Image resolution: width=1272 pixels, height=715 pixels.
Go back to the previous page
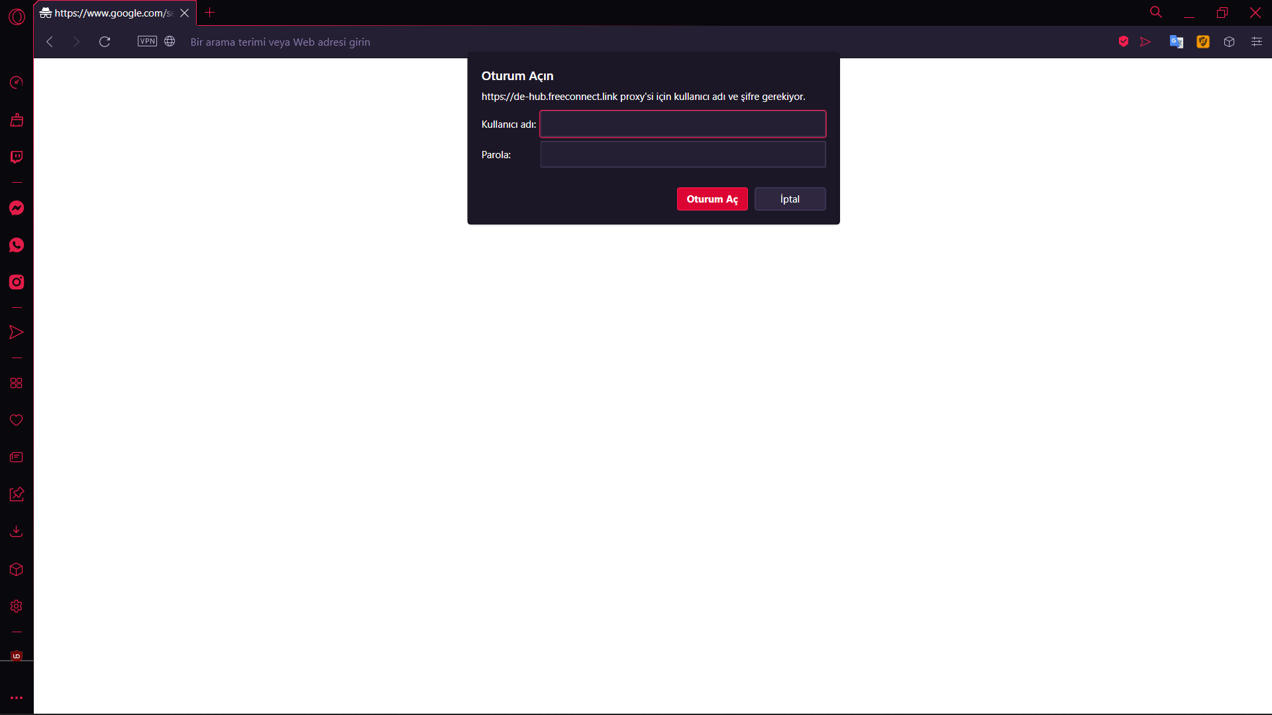[x=50, y=42]
